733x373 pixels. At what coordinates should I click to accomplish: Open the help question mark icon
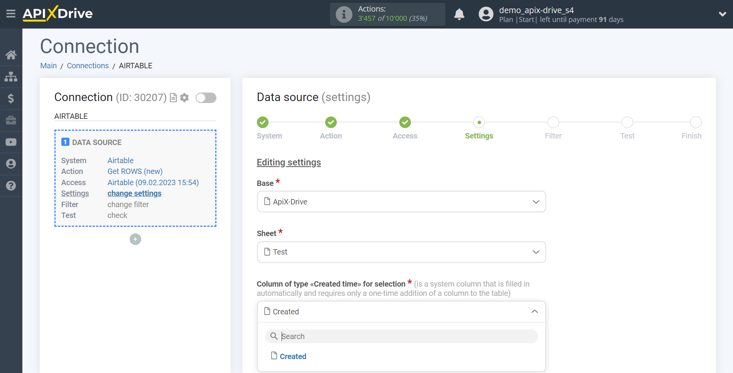[x=11, y=186]
